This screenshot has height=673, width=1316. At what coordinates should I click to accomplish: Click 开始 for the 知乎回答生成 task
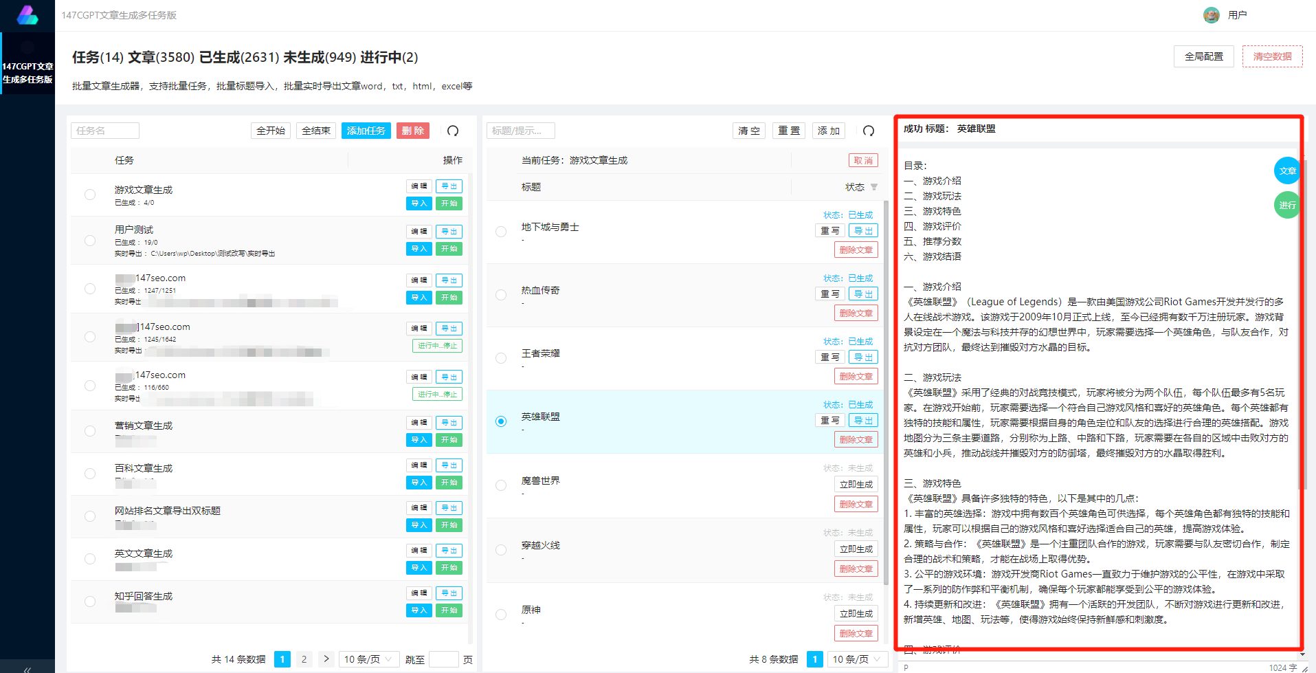tap(449, 610)
